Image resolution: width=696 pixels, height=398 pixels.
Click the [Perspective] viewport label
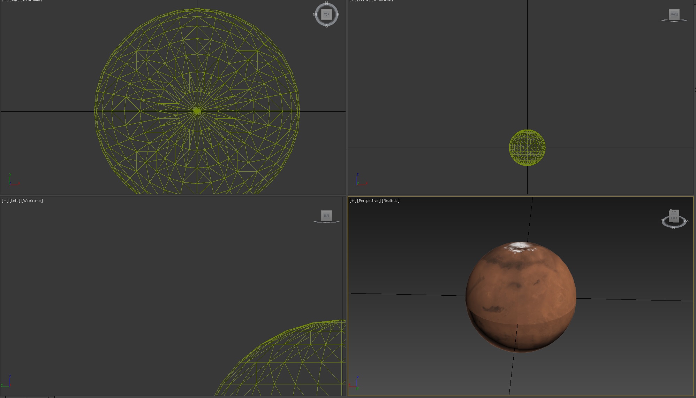point(369,201)
